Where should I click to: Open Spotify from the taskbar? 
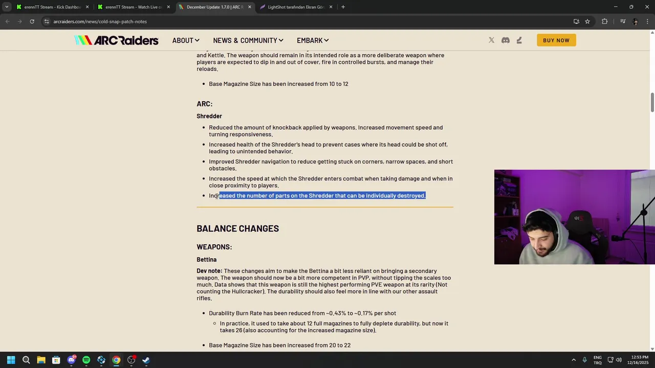tap(86, 360)
